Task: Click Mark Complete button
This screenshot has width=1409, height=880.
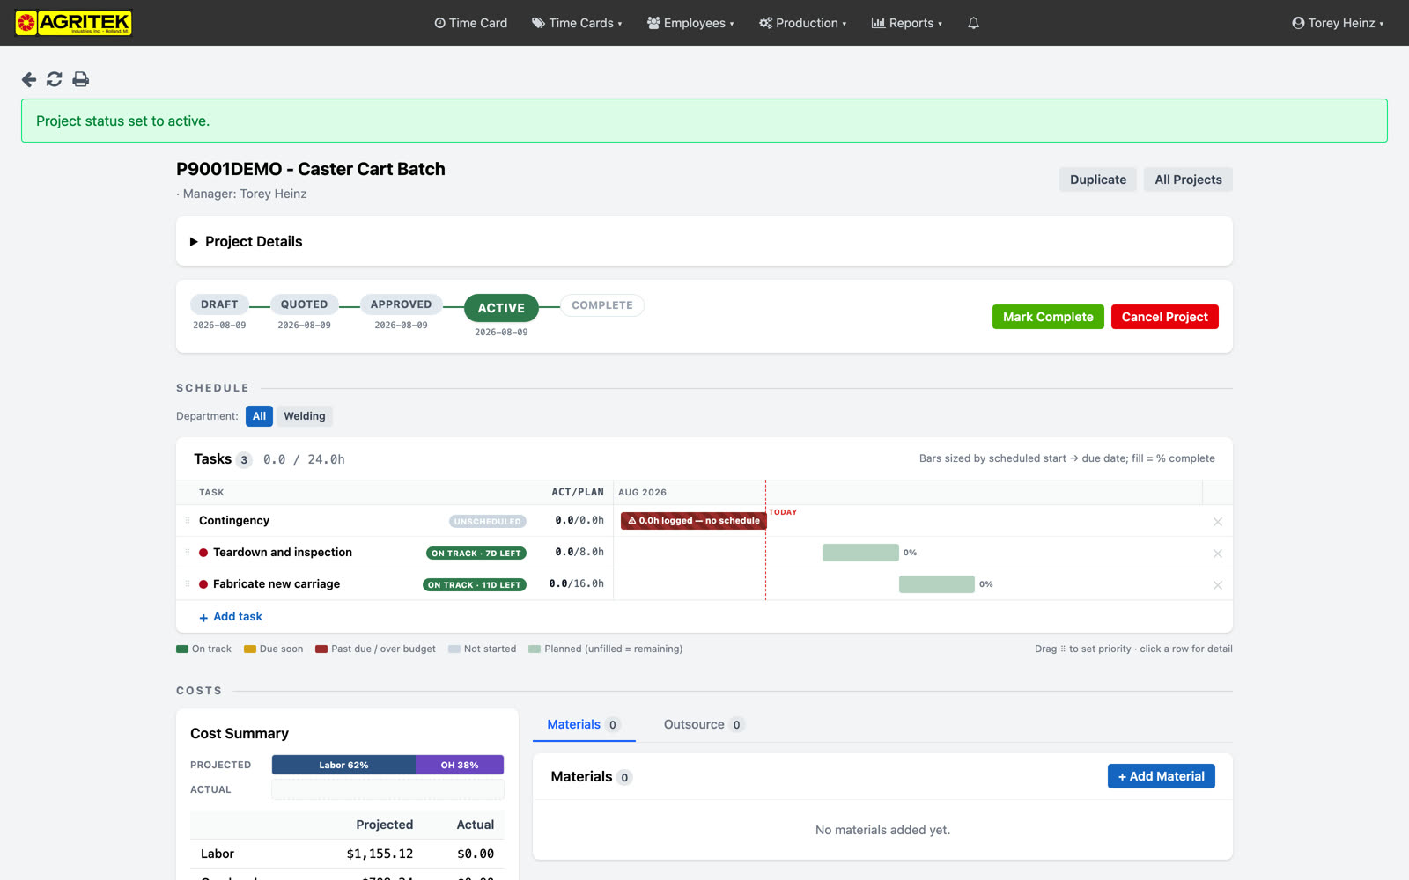Action: [1048, 317]
